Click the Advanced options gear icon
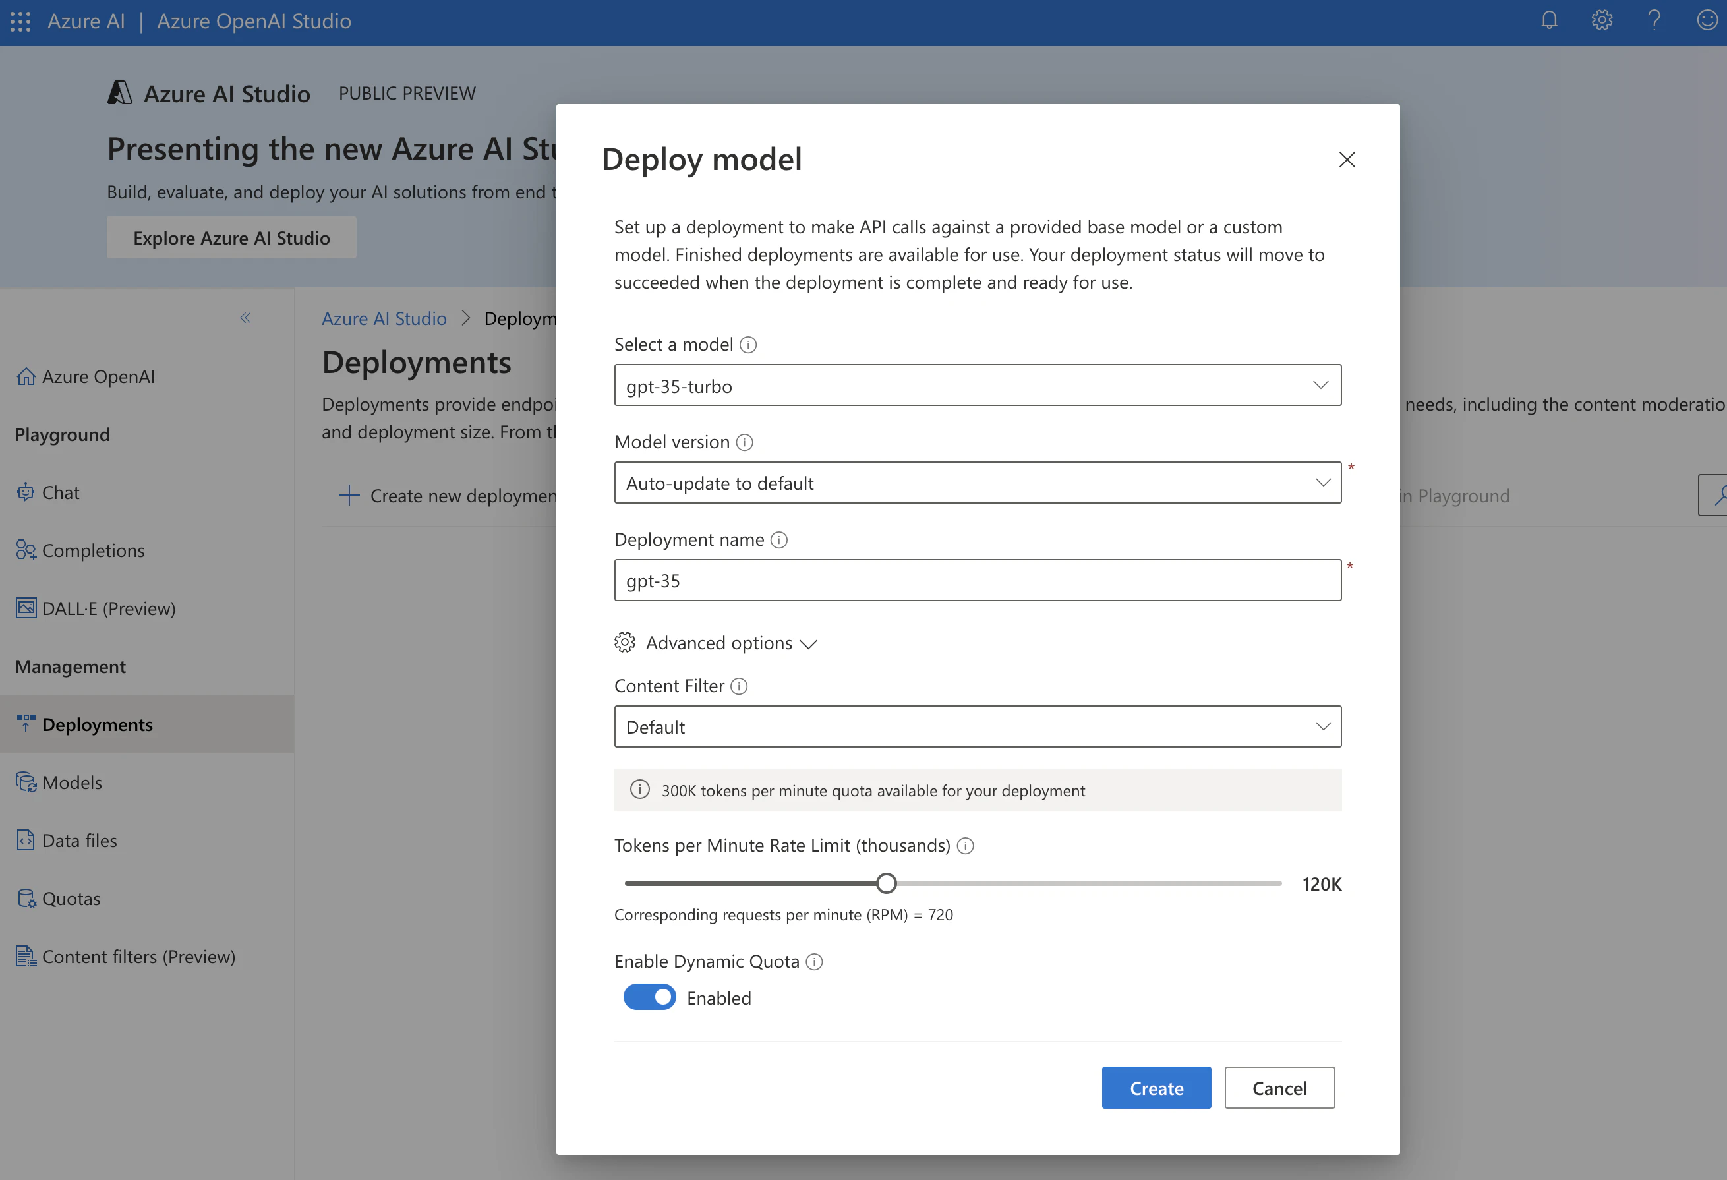 [x=624, y=643]
